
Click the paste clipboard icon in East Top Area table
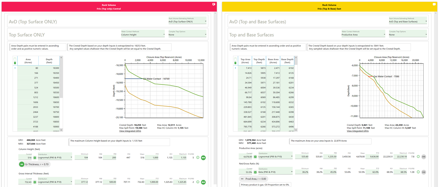click(x=235, y=59)
